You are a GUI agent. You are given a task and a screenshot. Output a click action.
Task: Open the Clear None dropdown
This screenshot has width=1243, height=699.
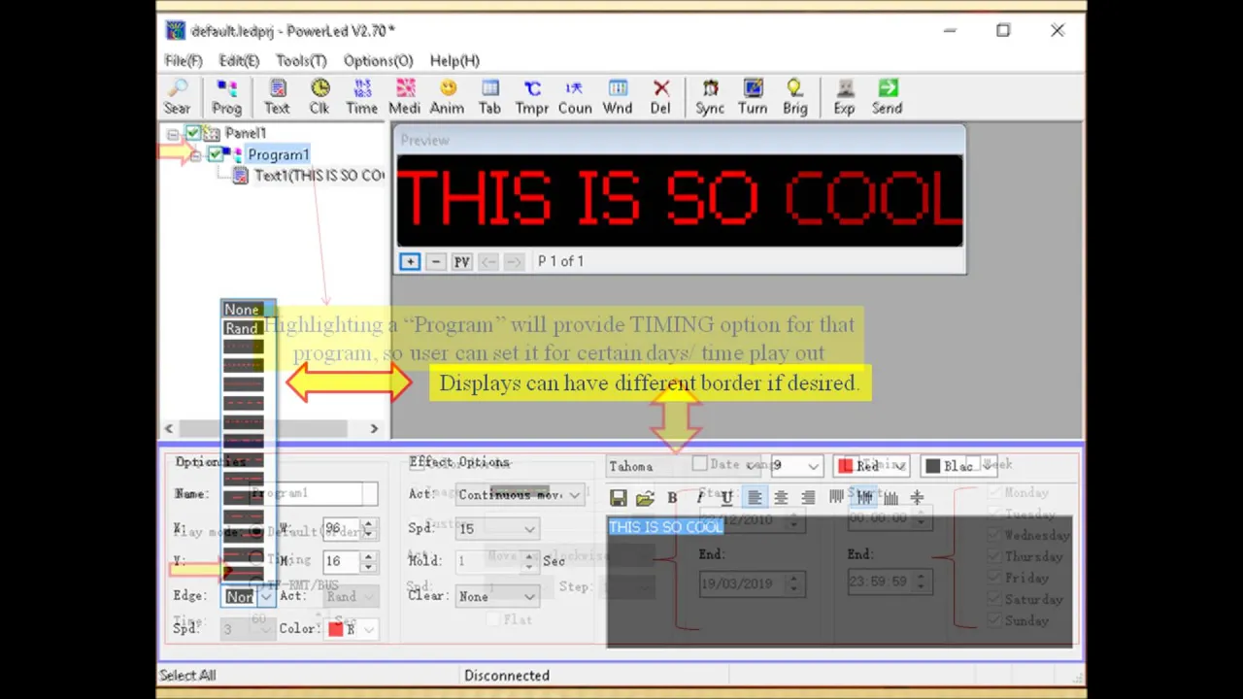pos(529,596)
